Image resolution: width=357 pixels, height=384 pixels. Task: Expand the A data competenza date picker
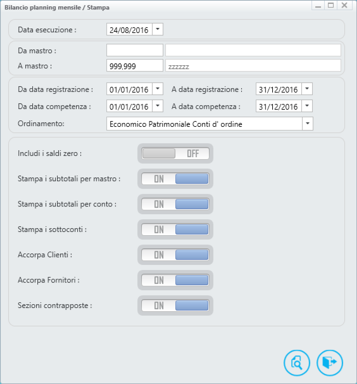(307, 106)
